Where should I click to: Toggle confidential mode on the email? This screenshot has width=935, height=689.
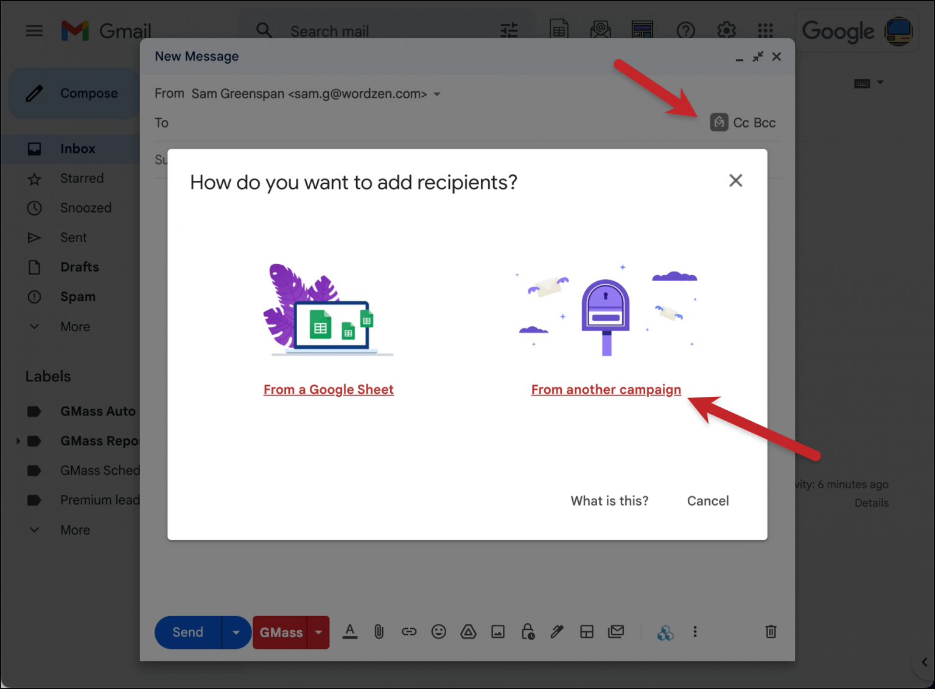[528, 632]
